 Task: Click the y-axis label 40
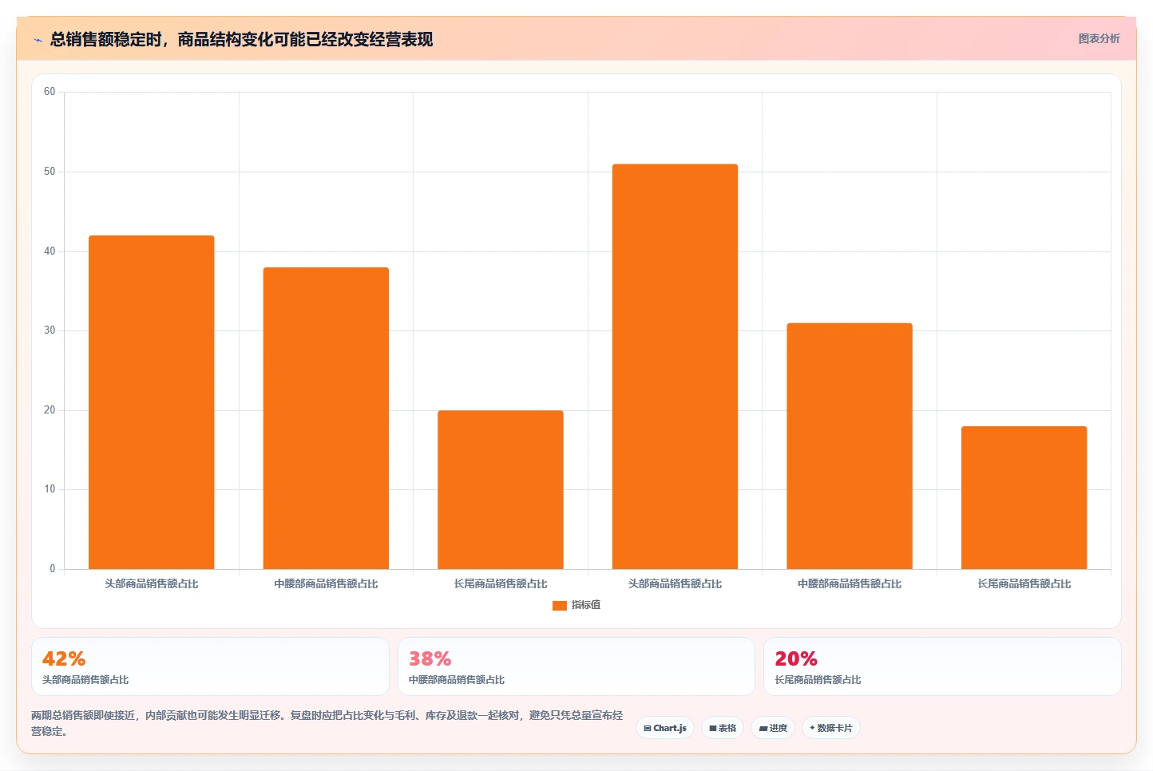[50, 251]
